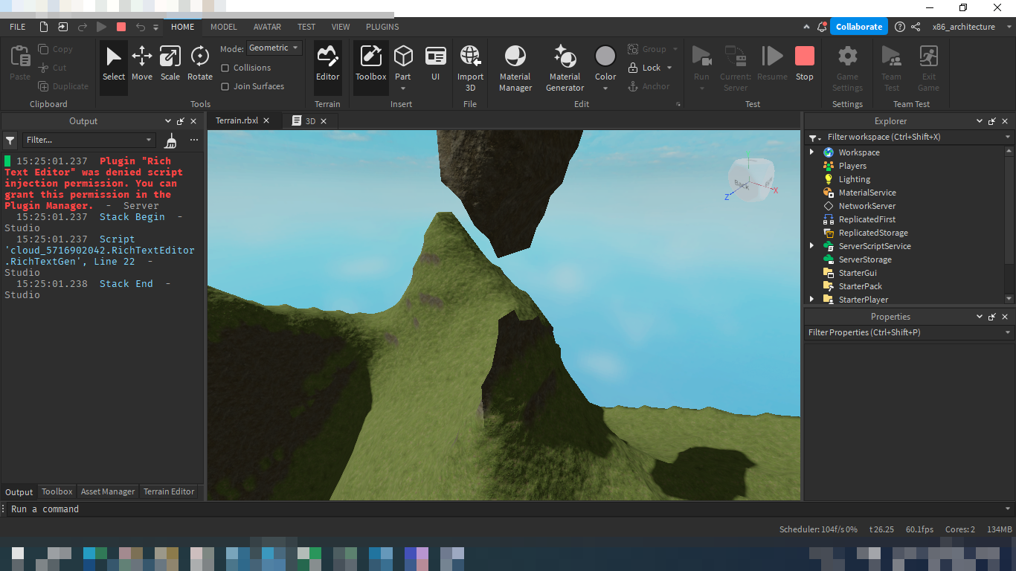The height and width of the screenshot is (571, 1016).
Task: Switch to the Terrain Editor bottom tab
Action: click(169, 491)
